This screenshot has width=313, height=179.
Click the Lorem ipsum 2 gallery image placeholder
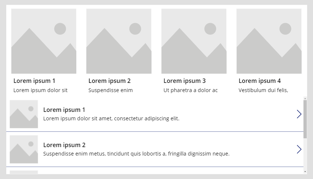(x=119, y=41)
